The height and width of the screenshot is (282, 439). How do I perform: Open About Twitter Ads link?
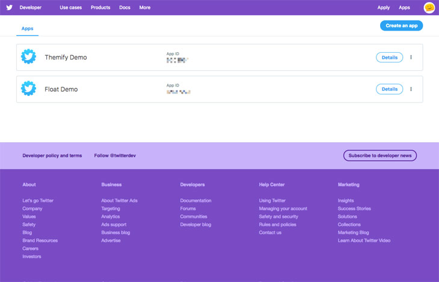(x=119, y=200)
